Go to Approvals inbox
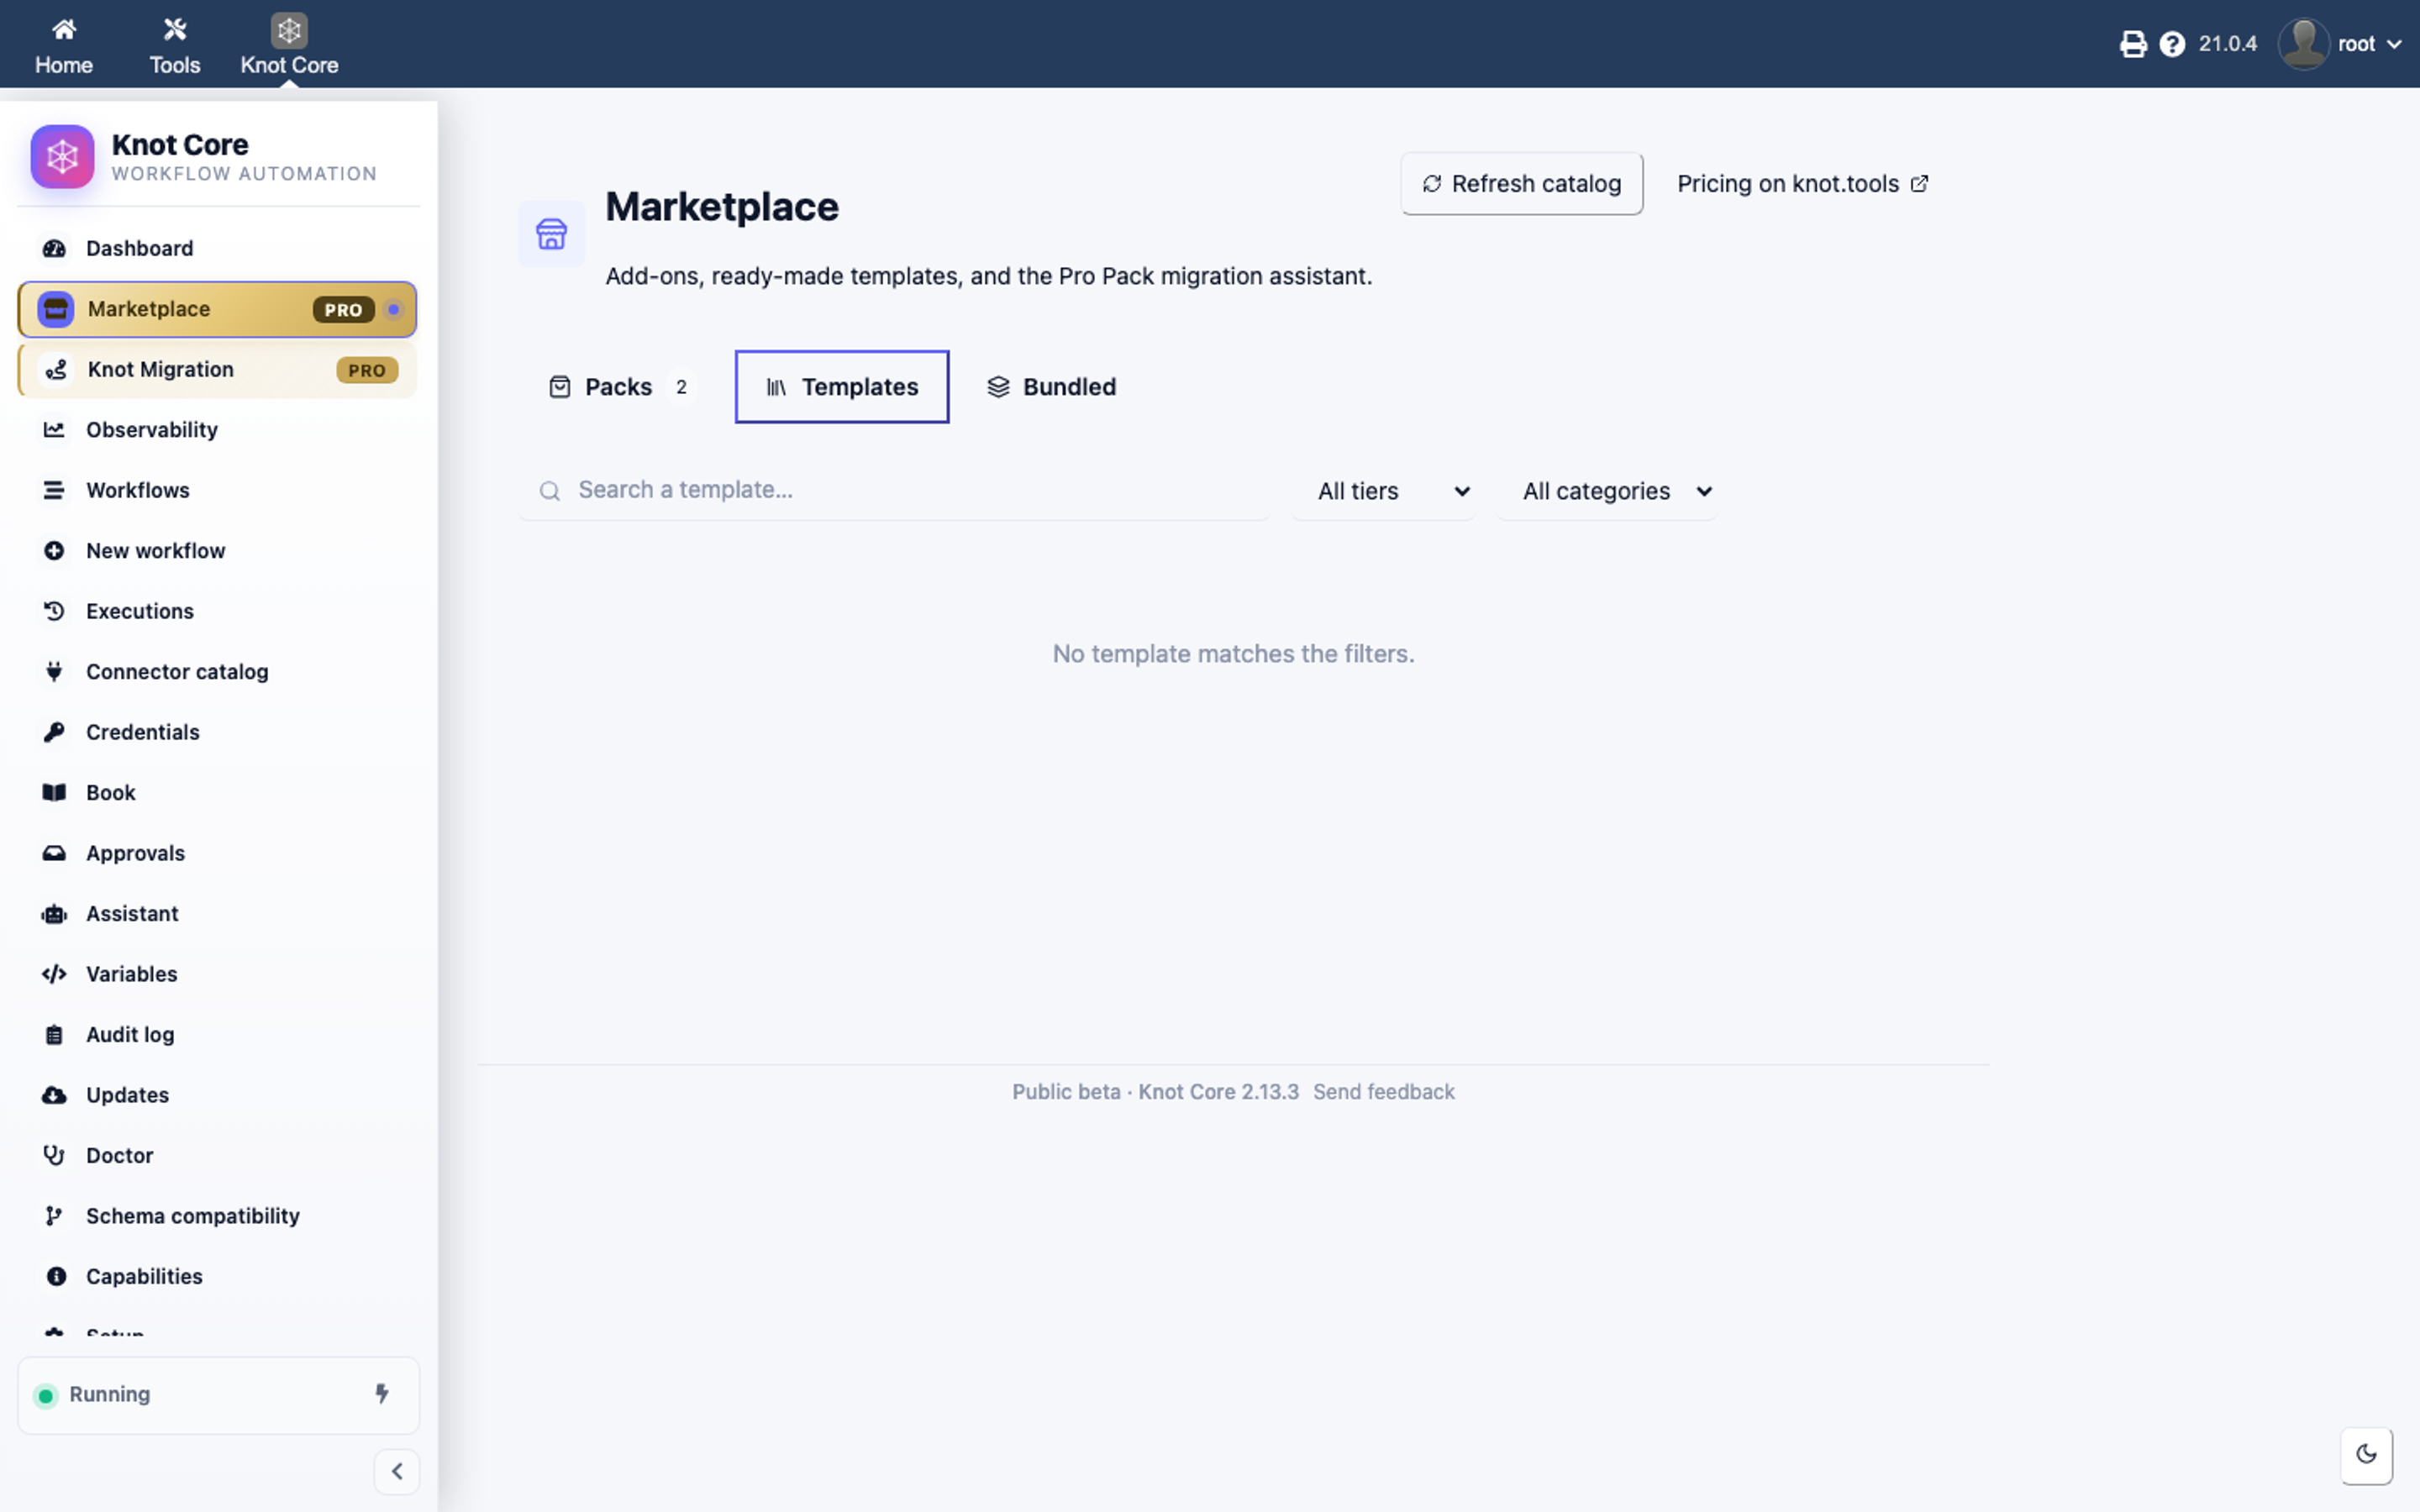Screen dimensions: 2420x1512 tap(217, 853)
